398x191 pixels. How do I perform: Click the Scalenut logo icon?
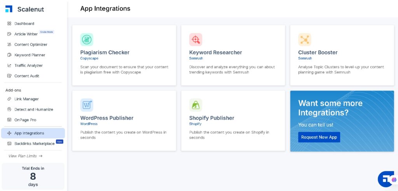click(9, 9)
